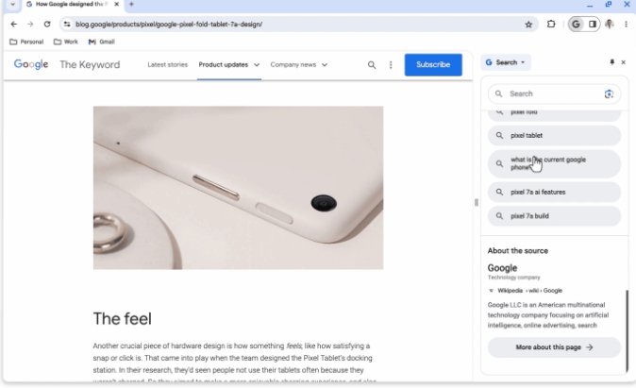This screenshot has height=388, width=636.
Task: Click the Google G side panel button
Action: (576, 25)
